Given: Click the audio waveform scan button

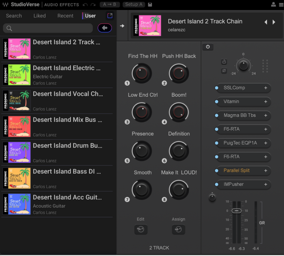Looking at the screenshot, I should point(105,28).
